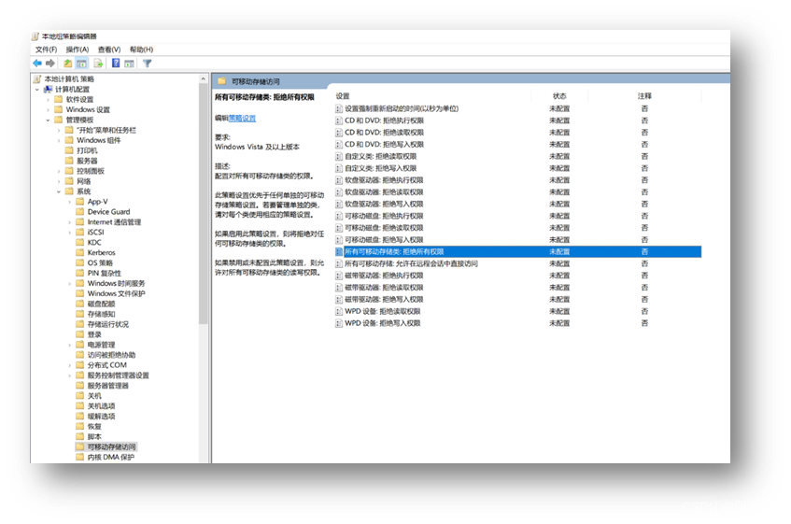Click folder icon next to Device Guard
This screenshot has width=791, height=524.
(x=79, y=212)
